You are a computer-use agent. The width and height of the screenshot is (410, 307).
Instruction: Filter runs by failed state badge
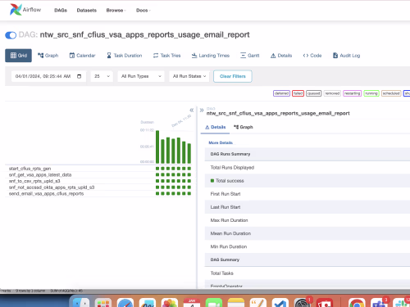298,93
